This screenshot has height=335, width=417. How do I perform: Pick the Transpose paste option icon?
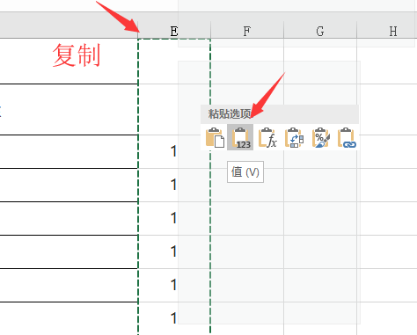[x=294, y=137]
